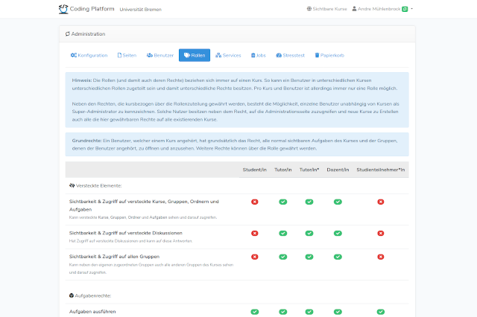Toggle Student/in versteckte Diskussionen permission
This screenshot has width=477, height=317.
(255, 233)
